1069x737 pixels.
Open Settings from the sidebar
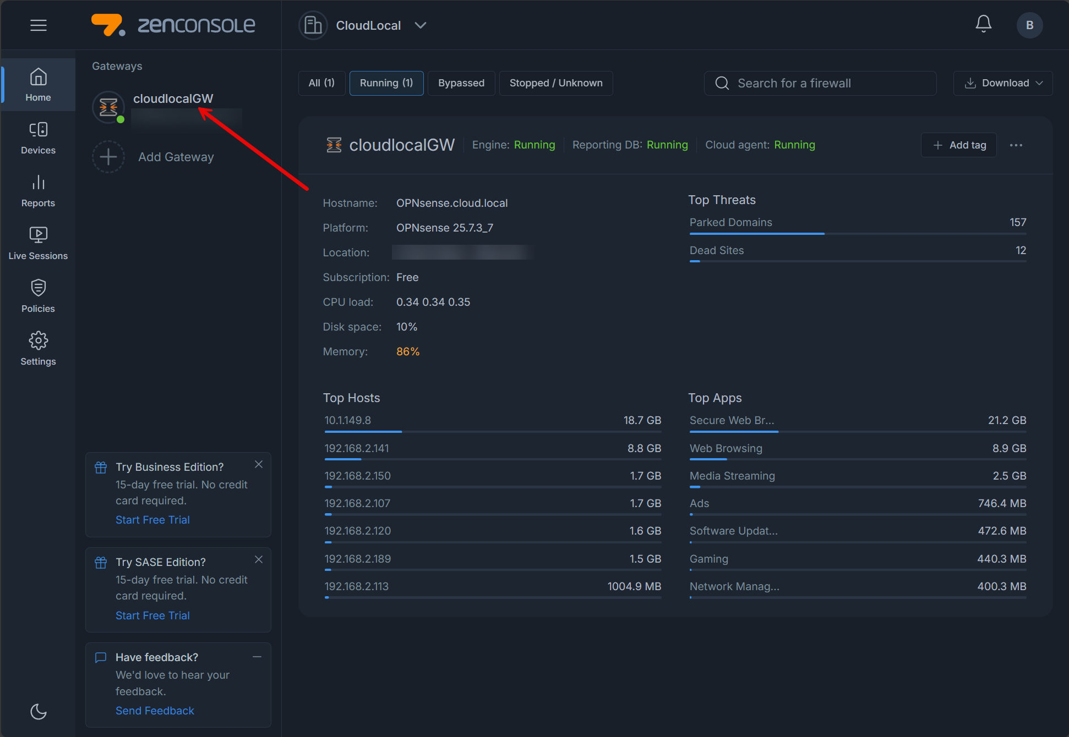click(38, 348)
